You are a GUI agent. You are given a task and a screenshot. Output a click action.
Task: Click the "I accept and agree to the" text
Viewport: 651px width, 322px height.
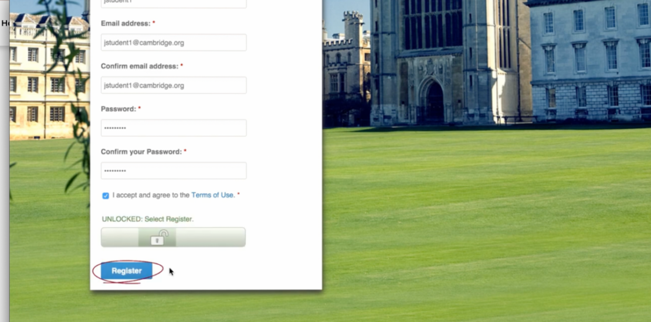(x=151, y=195)
